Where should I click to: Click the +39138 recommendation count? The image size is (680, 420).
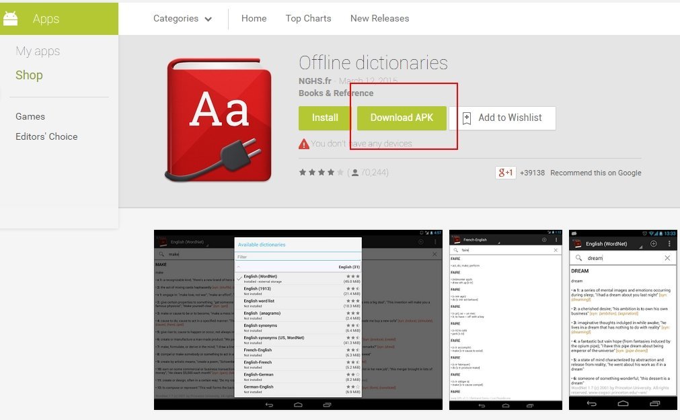532,173
